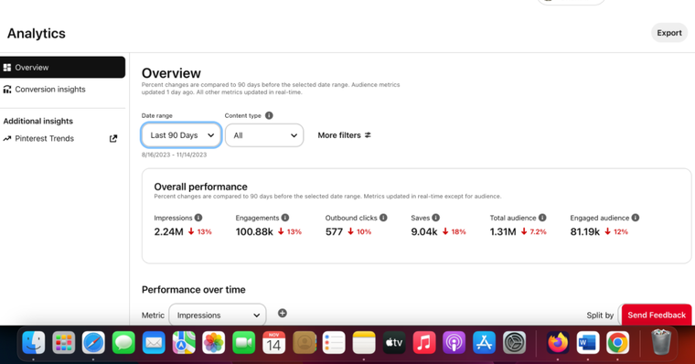Click the Impressions info icon
This screenshot has width=695, height=364.
point(198,218)
